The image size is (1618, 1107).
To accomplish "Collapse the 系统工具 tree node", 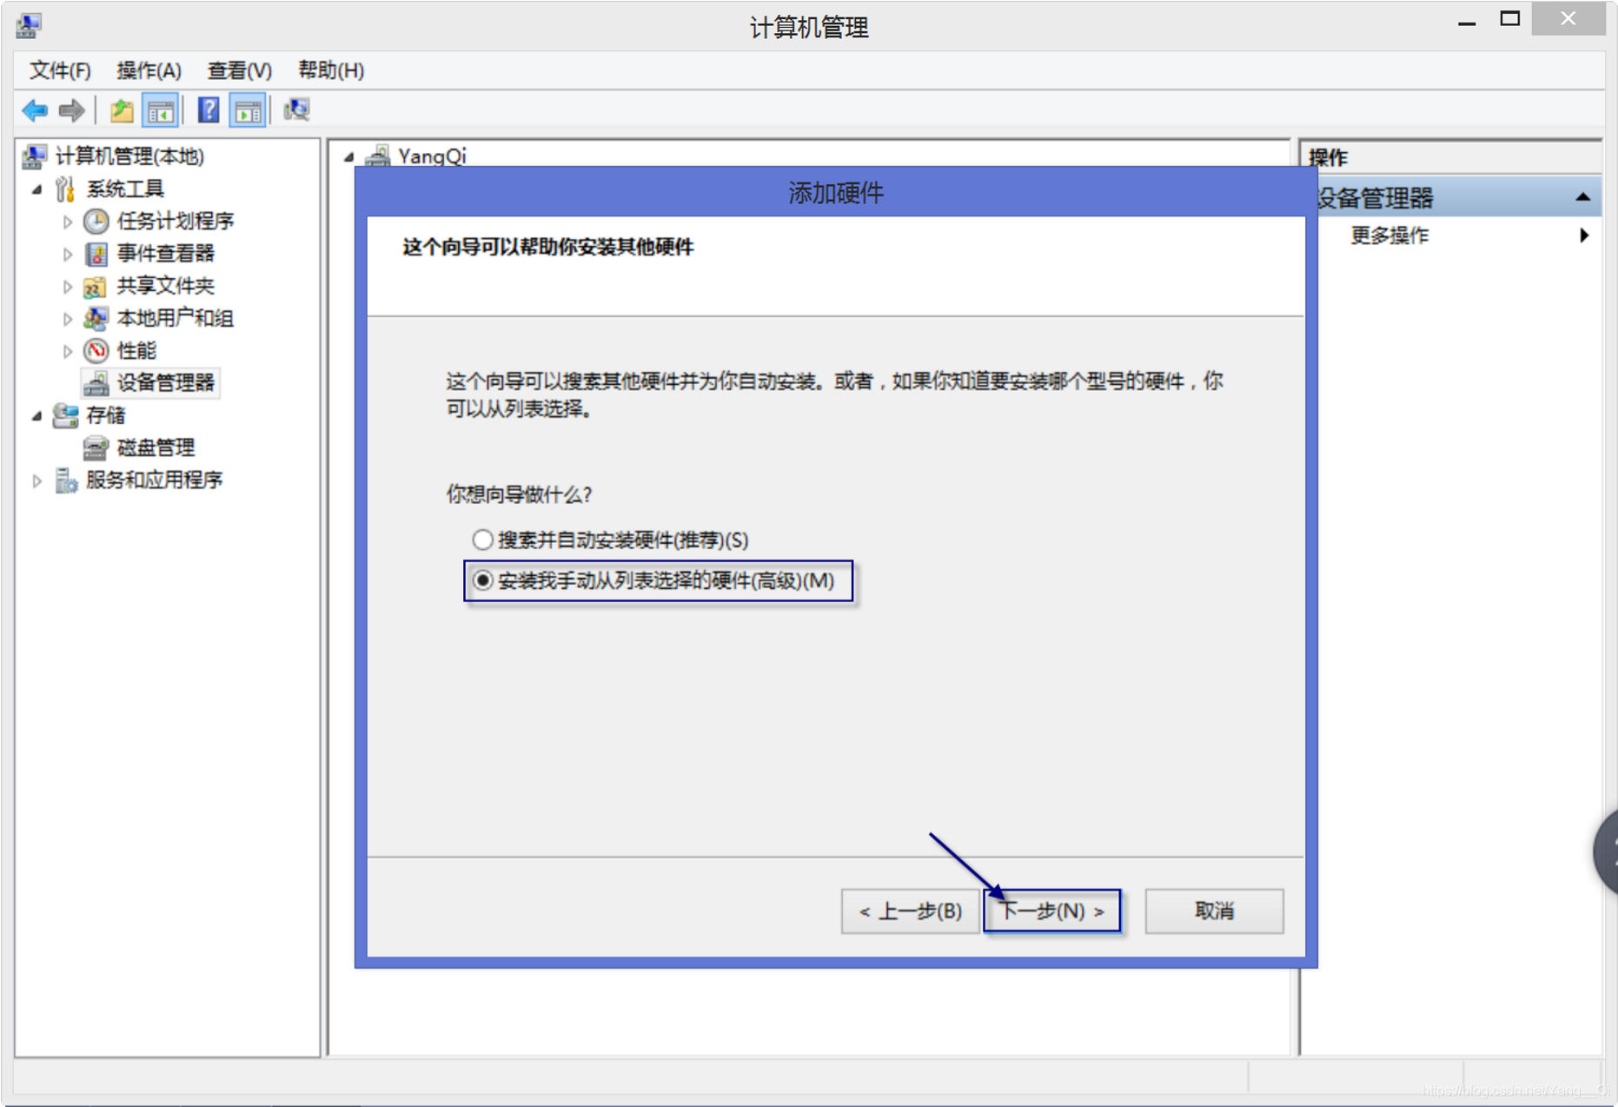I will pyautogui.click(x=37, y=189).
